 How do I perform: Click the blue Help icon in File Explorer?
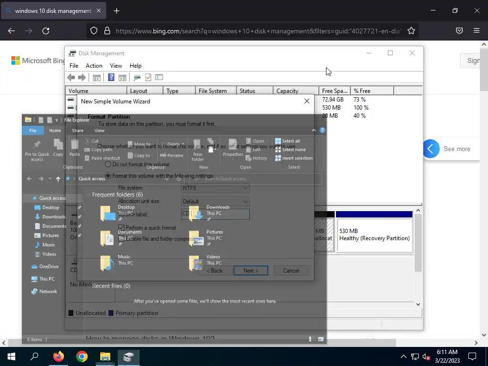[x=323, y=131]
